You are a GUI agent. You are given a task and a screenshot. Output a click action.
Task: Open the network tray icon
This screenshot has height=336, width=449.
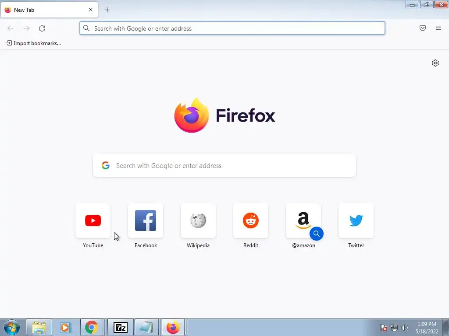click(x=394, y=328)
